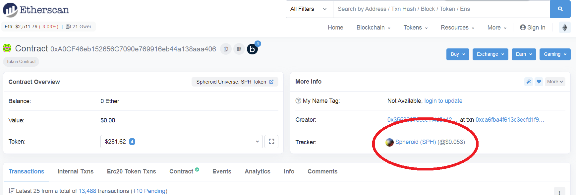Open the $281.62 token holdings dropdown
576x195 pixels.
[182, 142]
